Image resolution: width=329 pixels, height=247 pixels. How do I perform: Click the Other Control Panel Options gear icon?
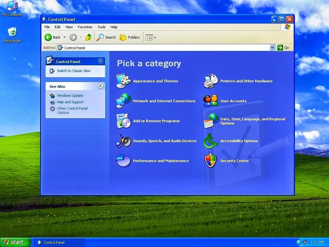click(x=52, y=109)
